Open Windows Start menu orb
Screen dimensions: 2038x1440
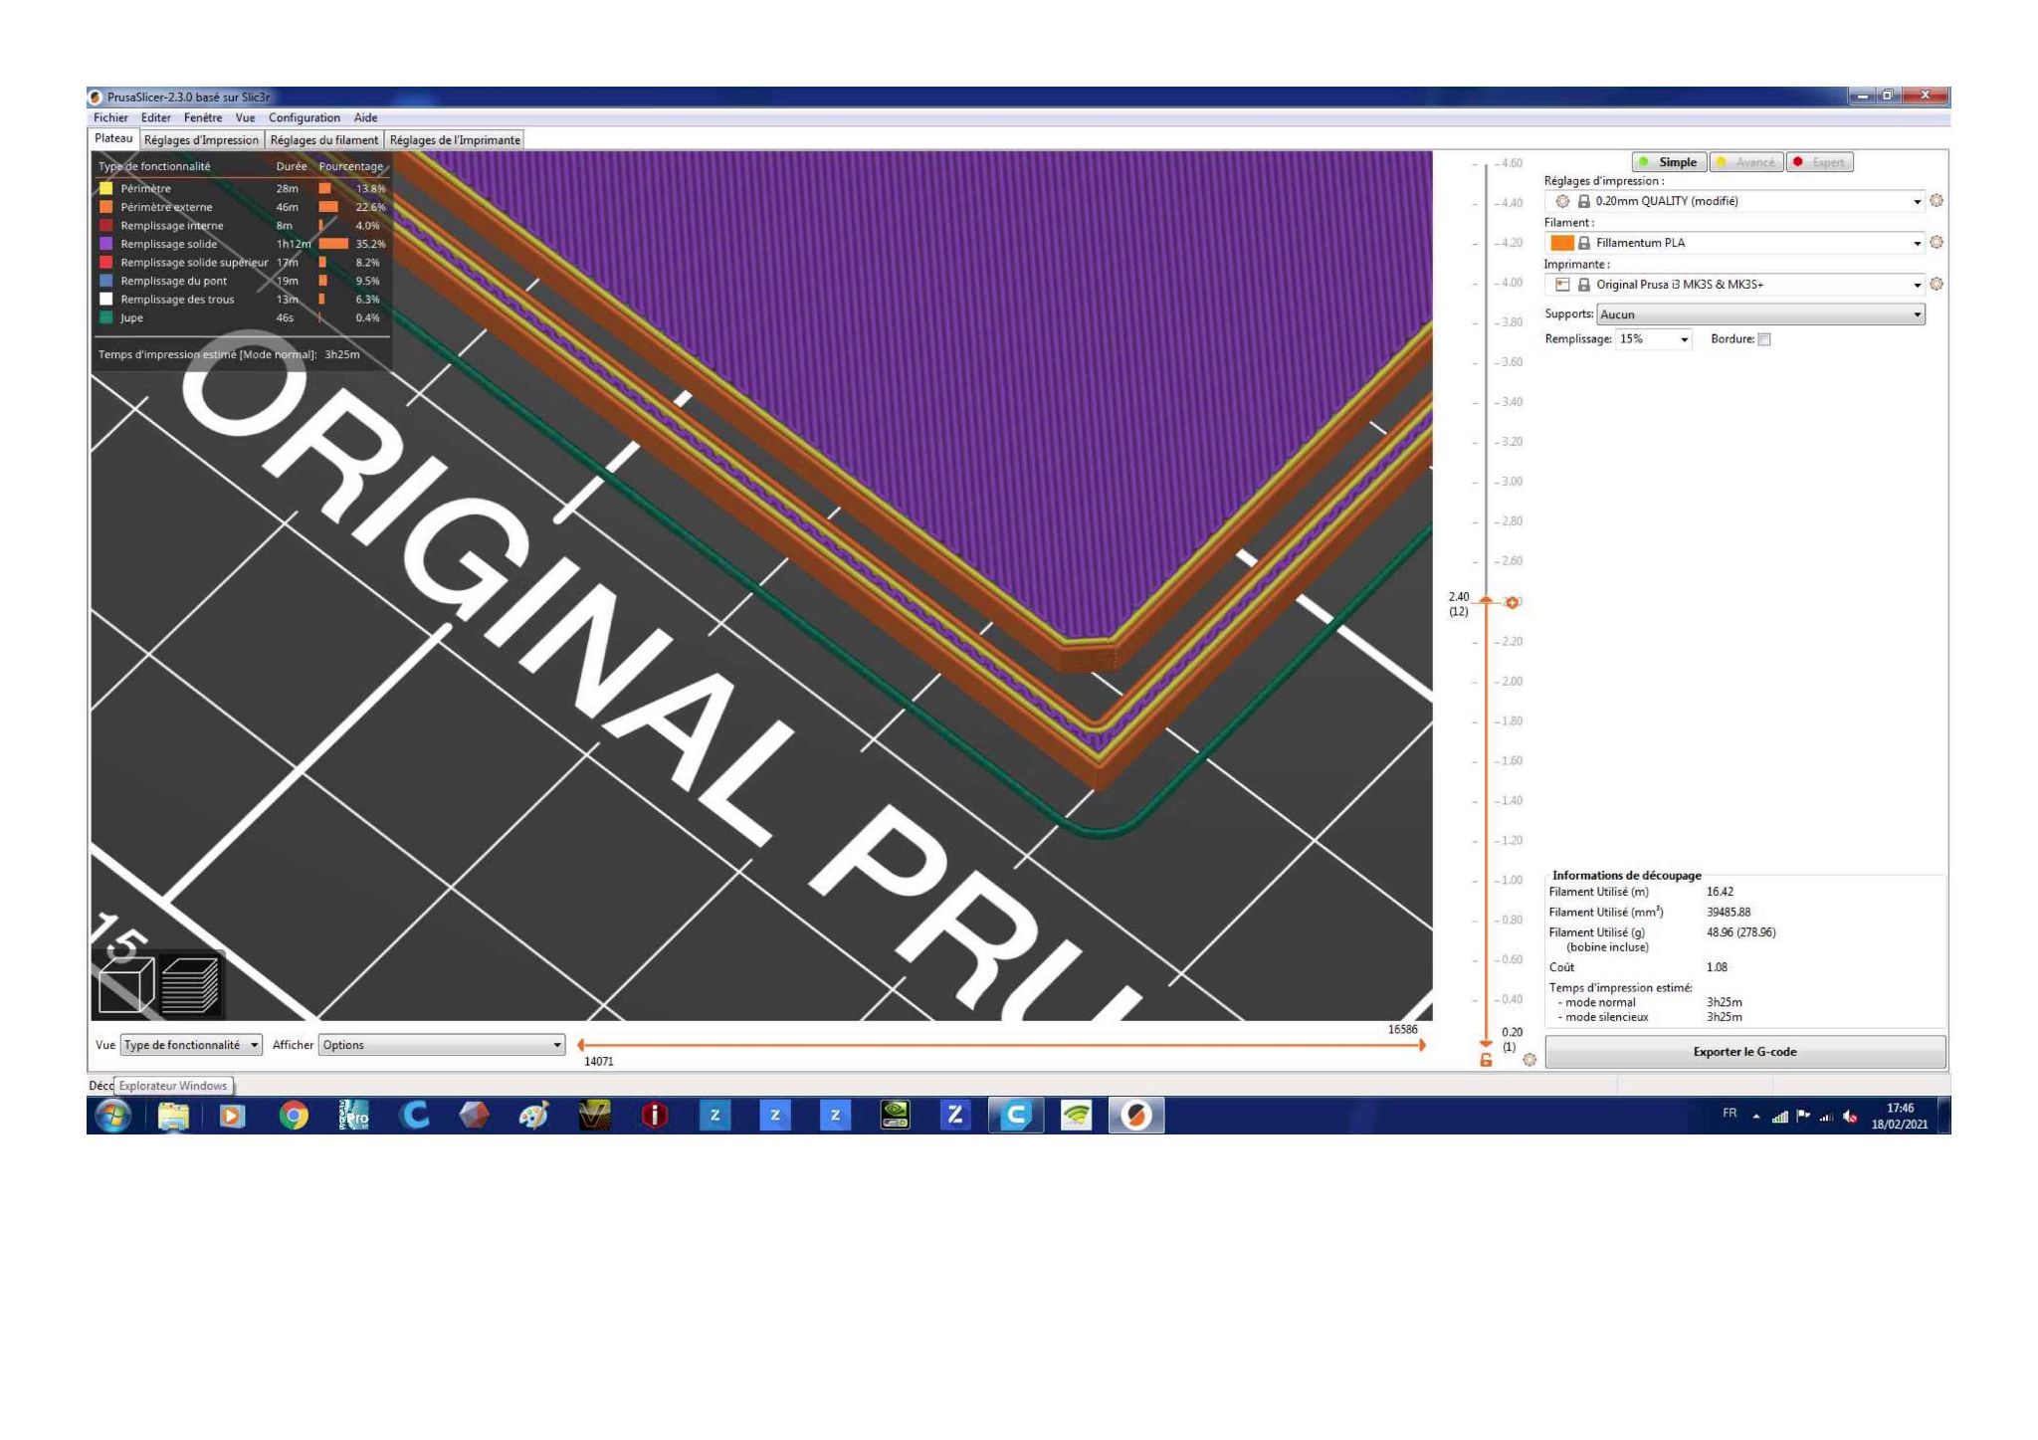pyautogui.click(x=113, y=1117)
